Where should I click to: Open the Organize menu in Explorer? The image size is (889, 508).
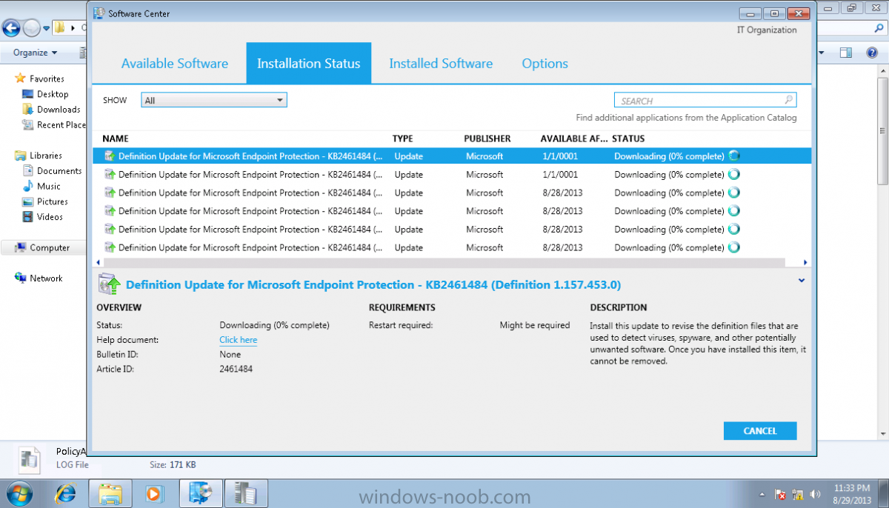click(35, 53)
